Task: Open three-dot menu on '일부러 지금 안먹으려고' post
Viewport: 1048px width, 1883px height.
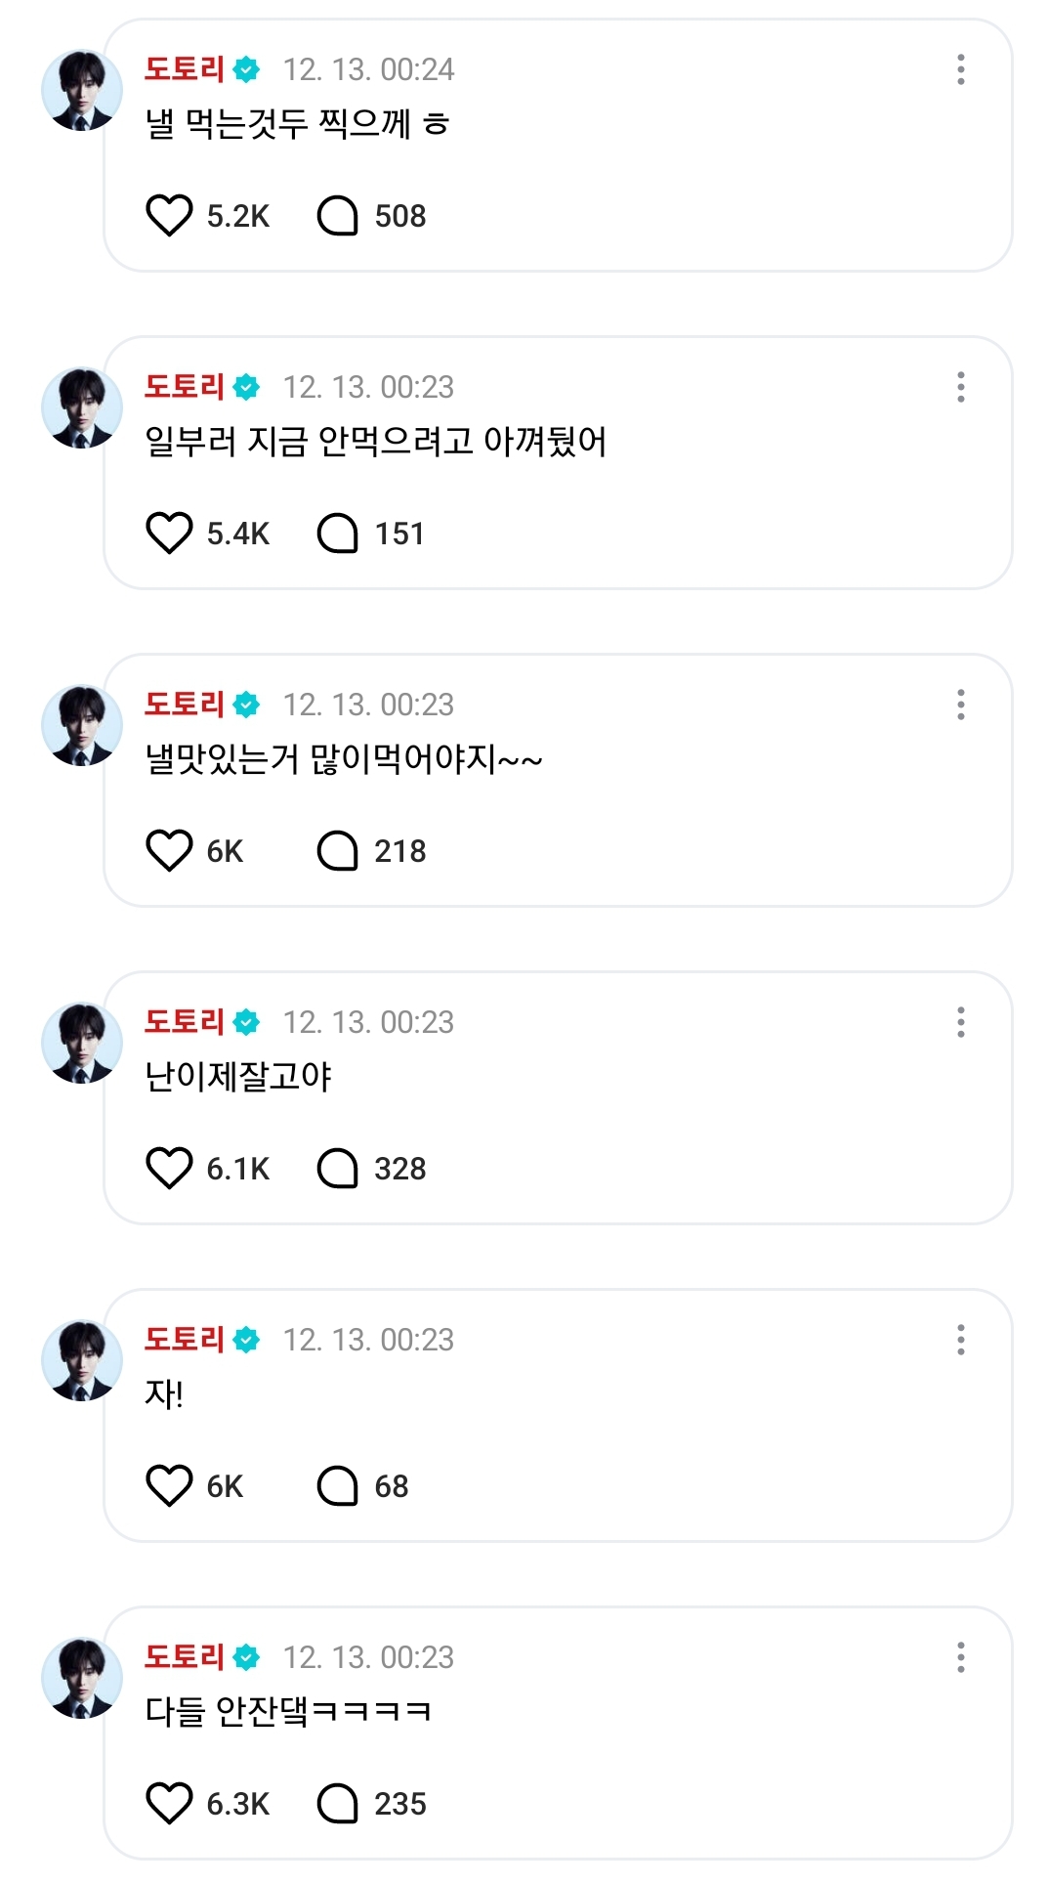Action: pyautogui.click(x=961, y=387)
